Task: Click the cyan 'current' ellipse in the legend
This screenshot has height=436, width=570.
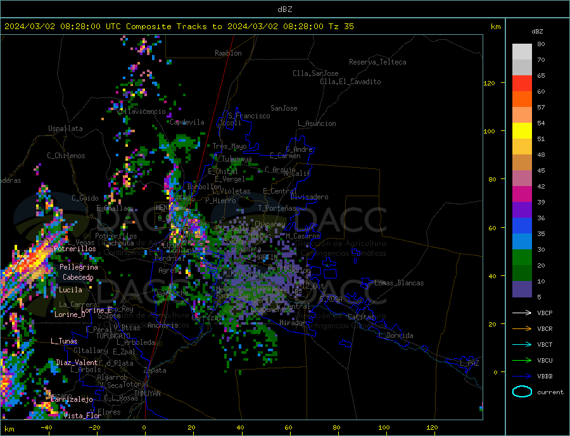Action: (x=522, y=392)
